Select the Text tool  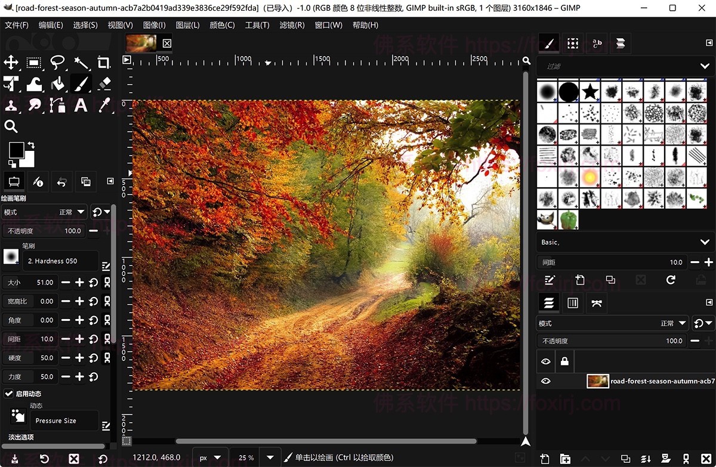[80, 106]
